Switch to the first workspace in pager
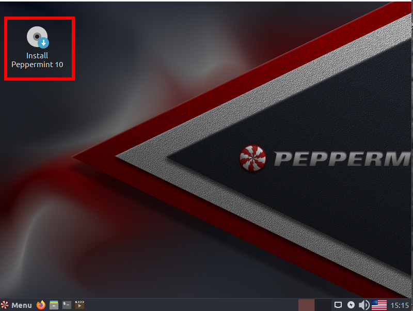Image resolution: width=413 pixels, height=311 pixels. coord(306,305)
